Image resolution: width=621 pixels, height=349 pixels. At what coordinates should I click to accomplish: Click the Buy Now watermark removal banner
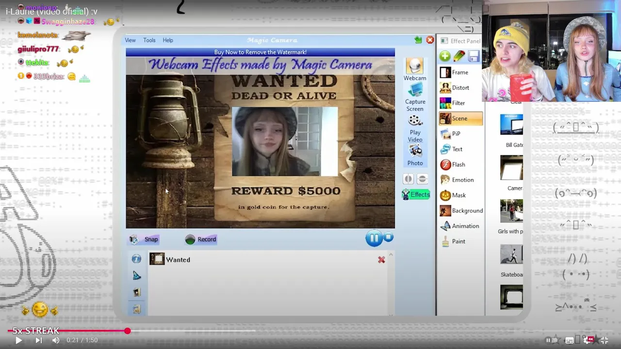tap(260, 52)
